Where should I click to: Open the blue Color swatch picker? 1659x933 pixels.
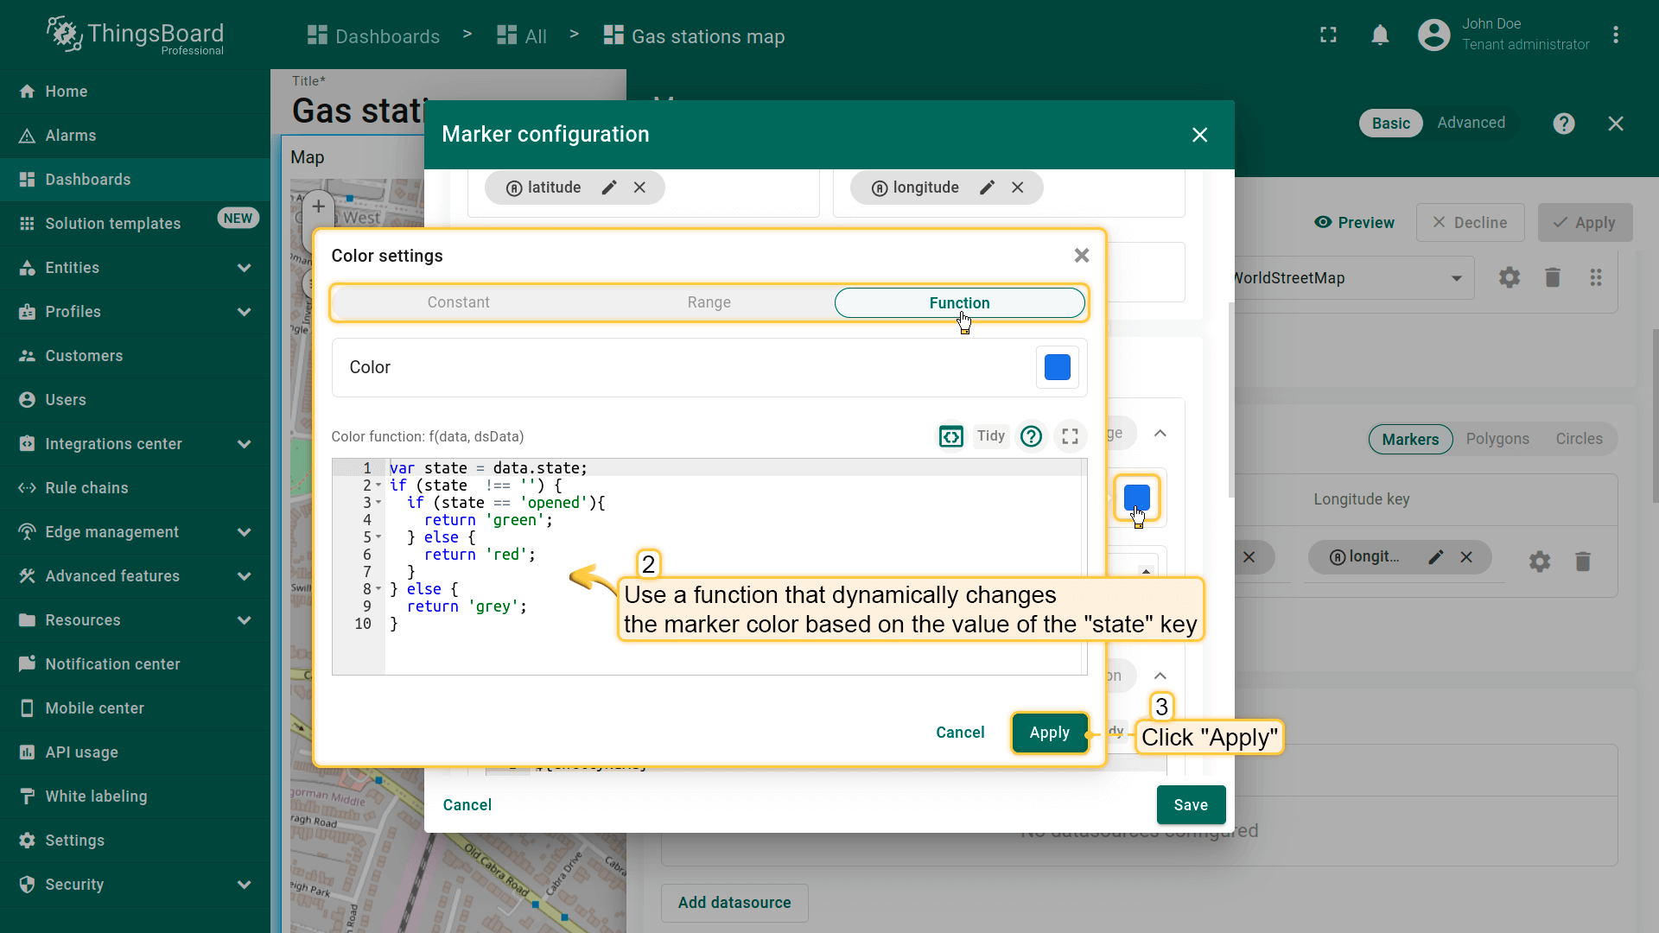(x=1057, y=367)
